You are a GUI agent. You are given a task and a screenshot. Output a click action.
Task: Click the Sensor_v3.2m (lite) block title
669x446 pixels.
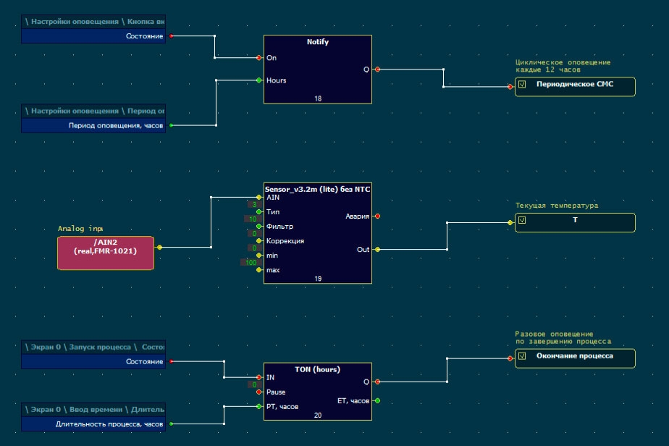[317, 190]
